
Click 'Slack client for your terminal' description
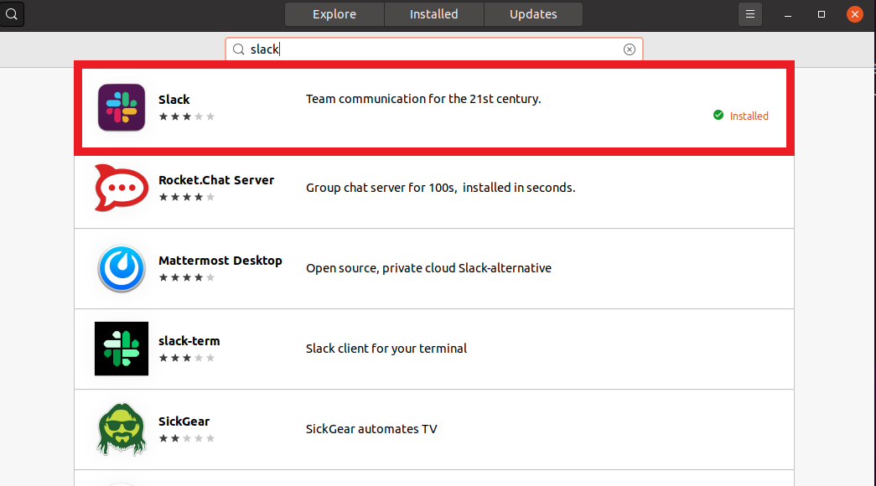[386, 349]
